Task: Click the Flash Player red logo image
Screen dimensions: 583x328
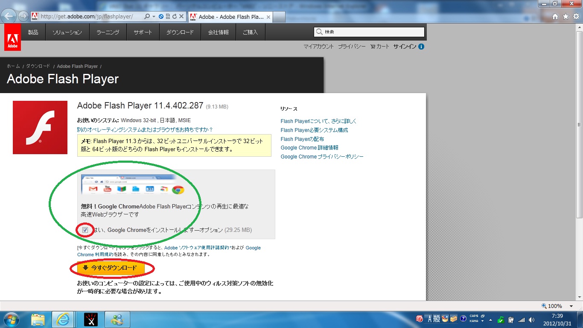Action: click(x=40, y=127)
